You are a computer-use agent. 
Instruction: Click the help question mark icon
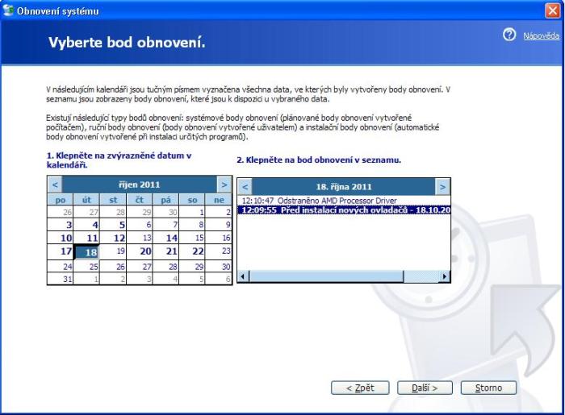(x=508, y=35)
